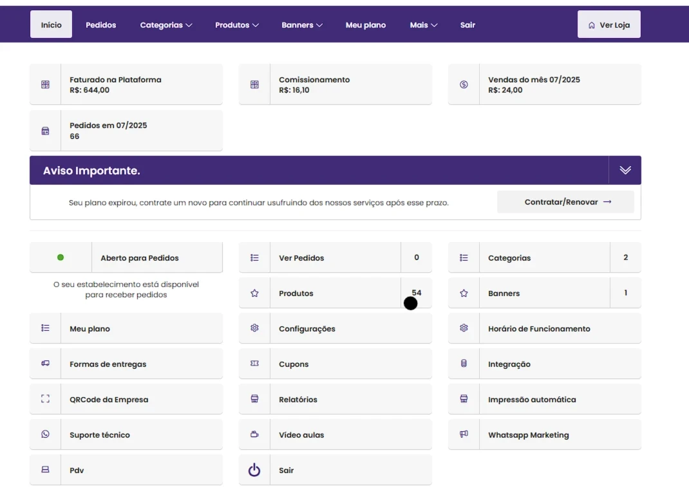
Task: Collapse the Aviso Importante panel
Action: point(625,170)
